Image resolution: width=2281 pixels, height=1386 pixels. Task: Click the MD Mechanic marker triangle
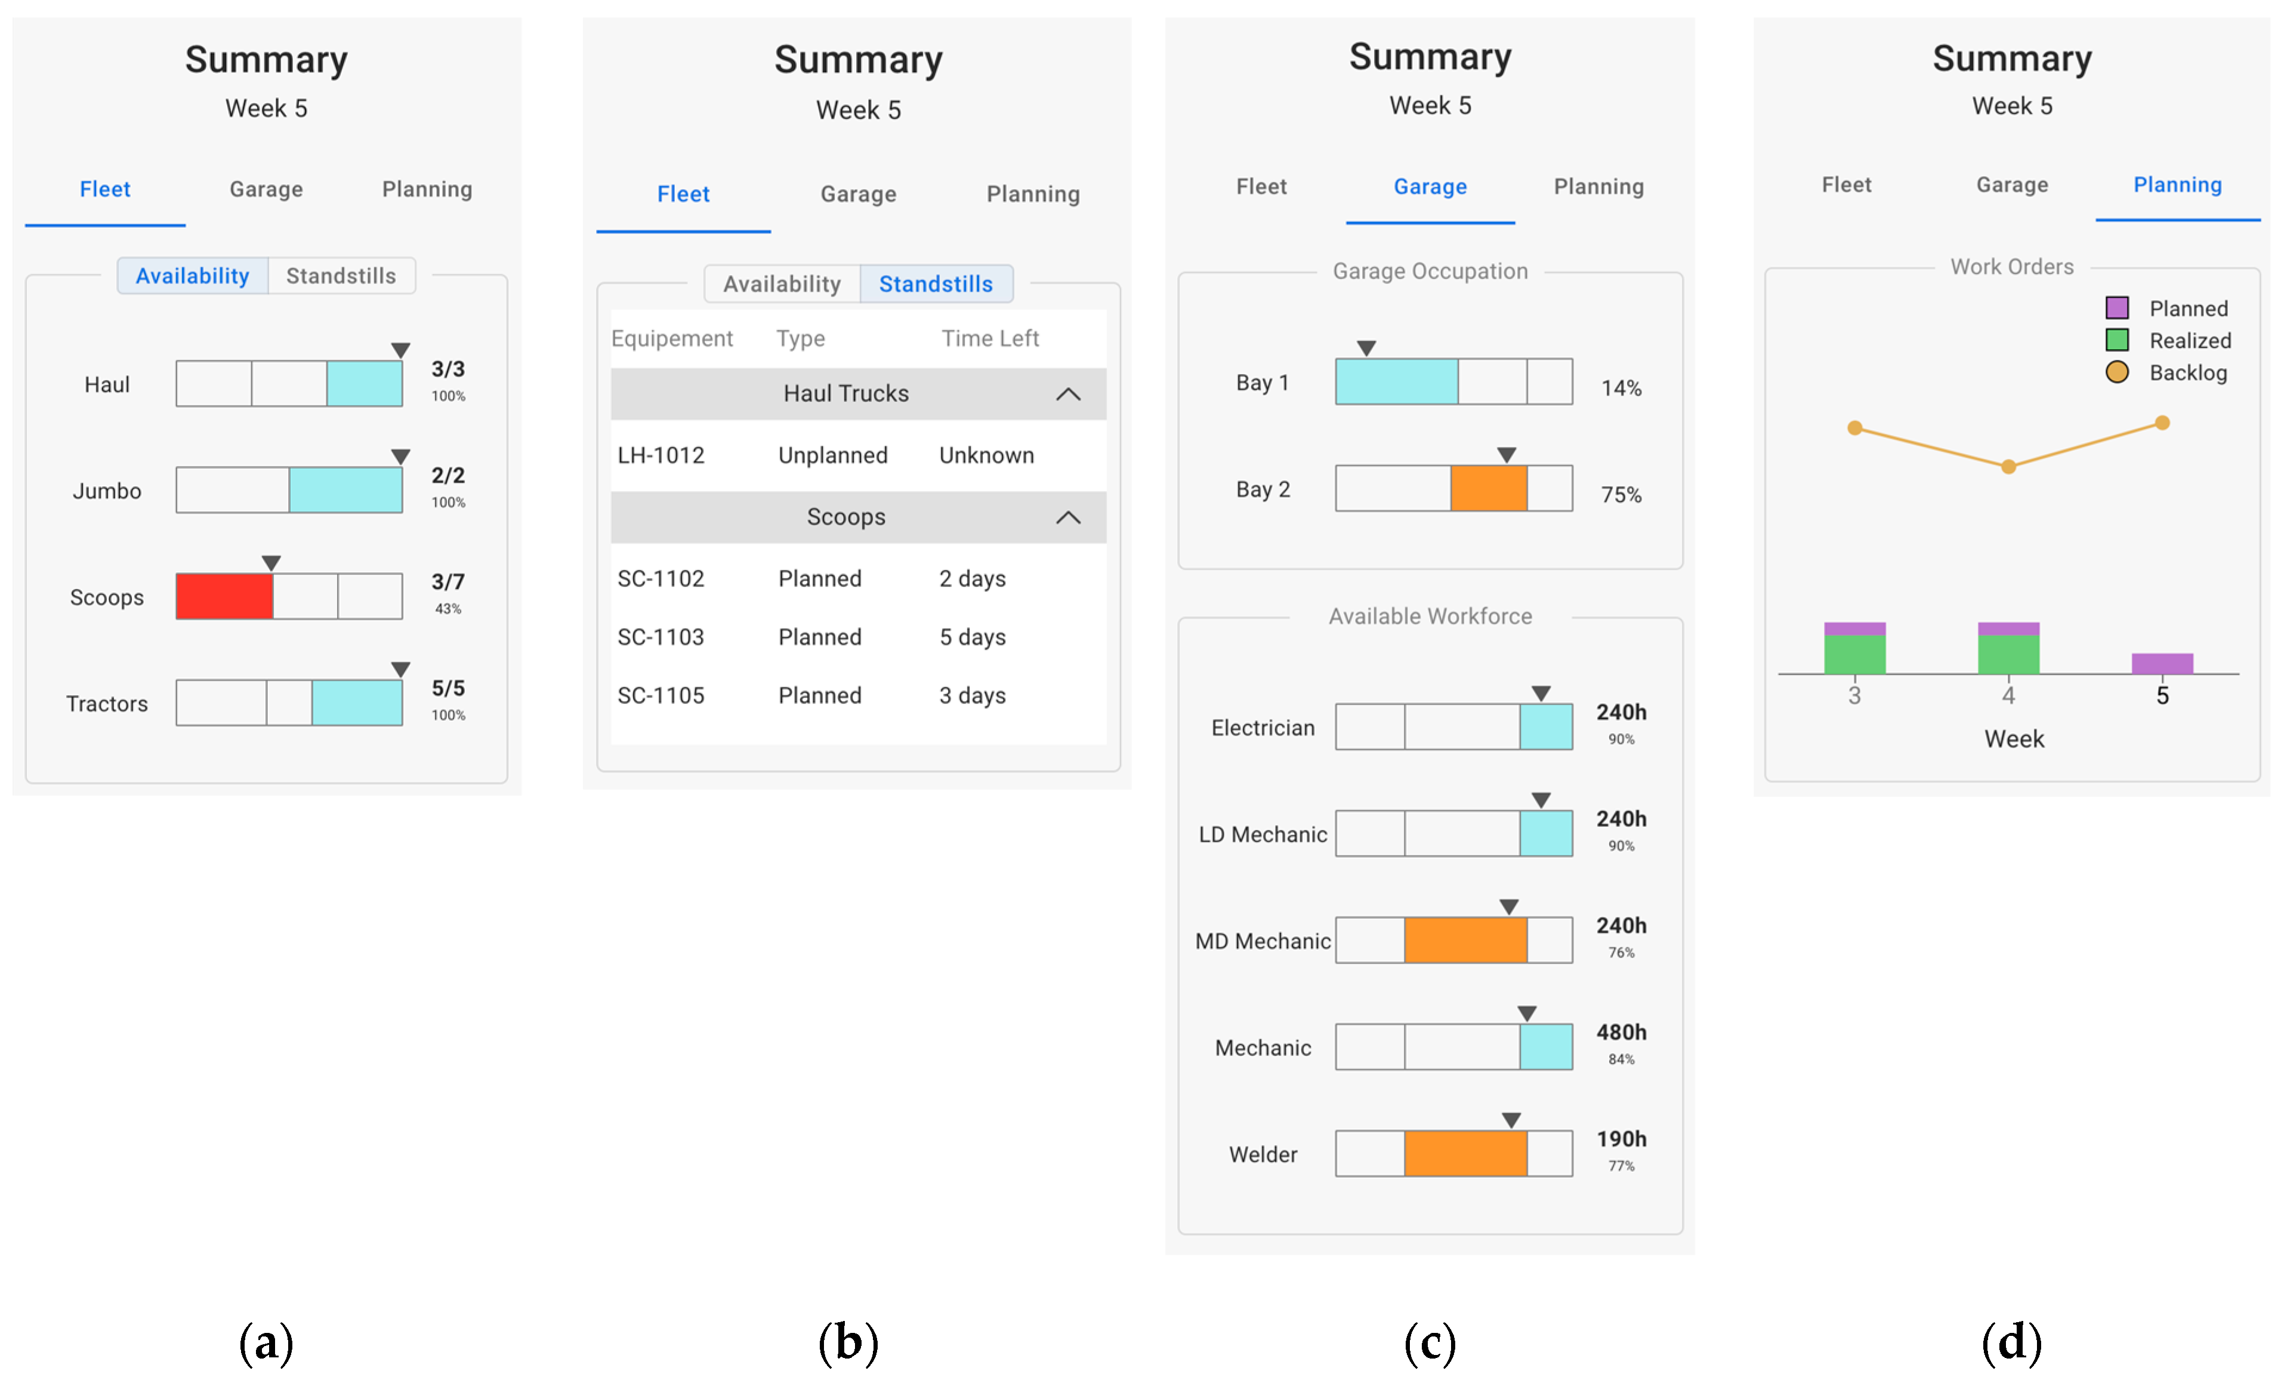(1509, 906)
